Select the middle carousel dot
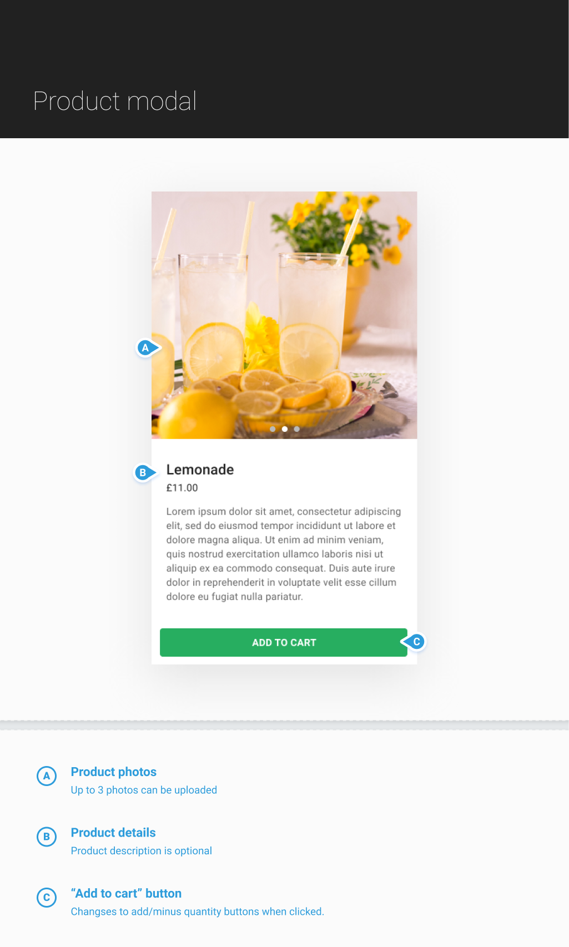 [x=285, y=429]
